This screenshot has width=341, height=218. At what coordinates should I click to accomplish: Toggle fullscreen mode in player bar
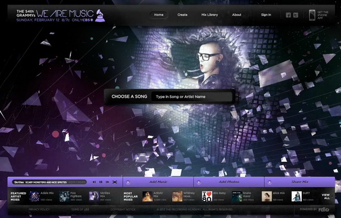click(115, 182)
